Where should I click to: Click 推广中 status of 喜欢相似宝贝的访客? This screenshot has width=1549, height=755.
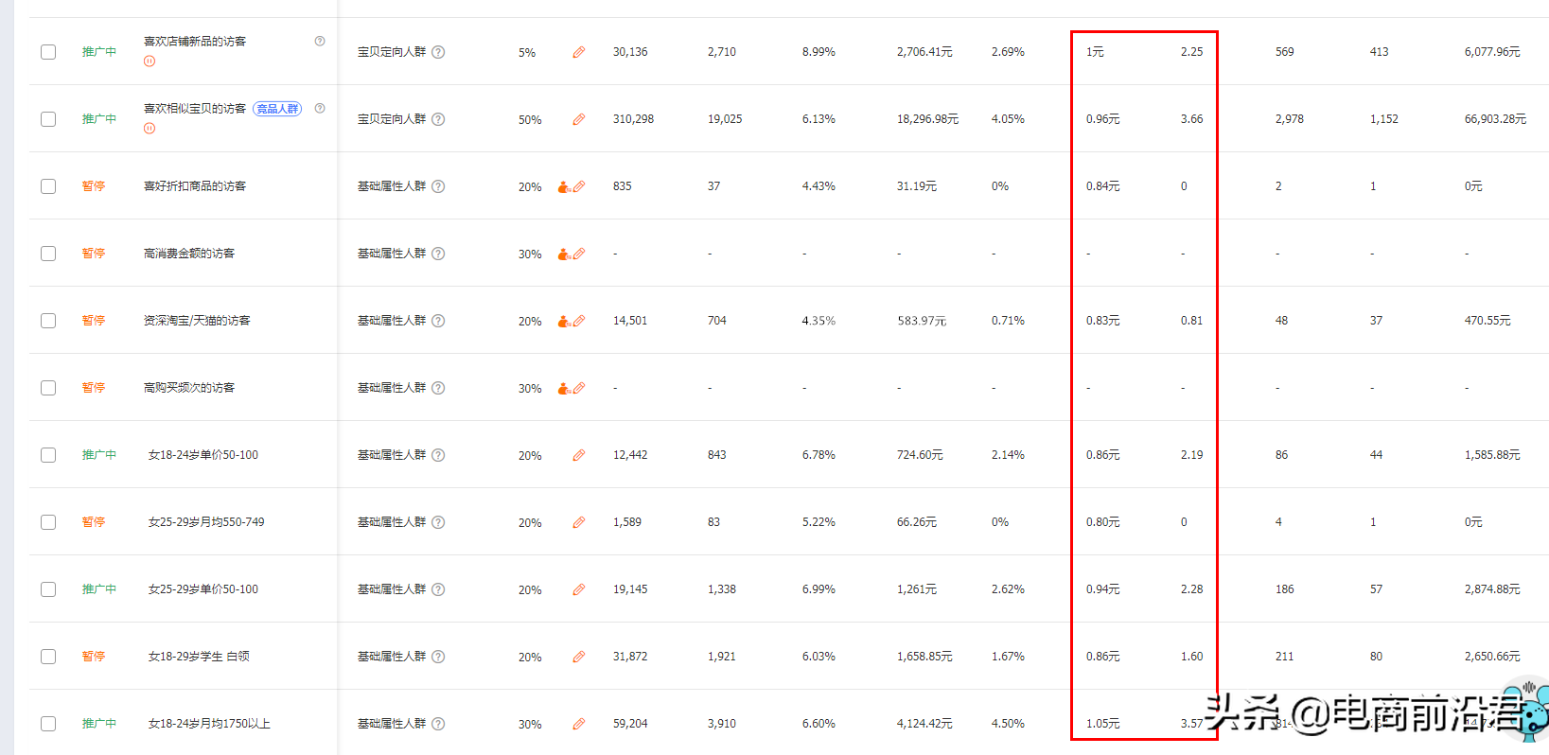pos(99,119)
